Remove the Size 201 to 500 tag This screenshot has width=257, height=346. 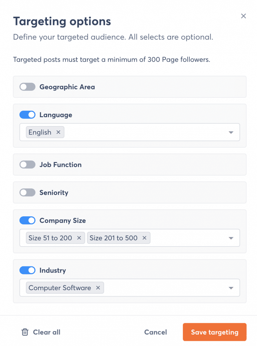[x=144, y=238]
